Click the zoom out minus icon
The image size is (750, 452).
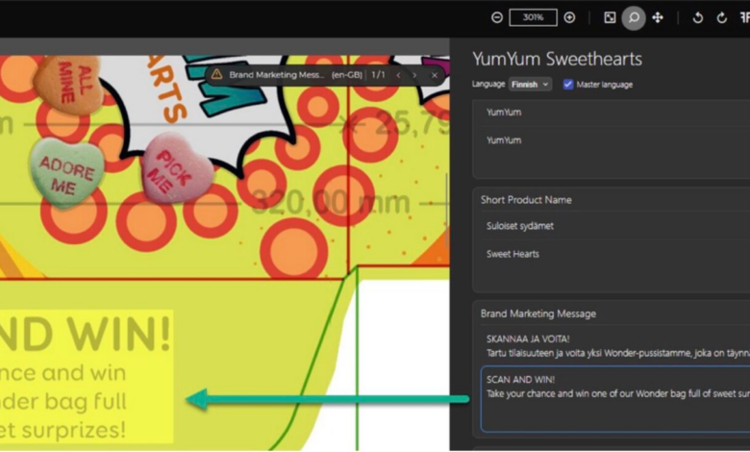[497, 17]
